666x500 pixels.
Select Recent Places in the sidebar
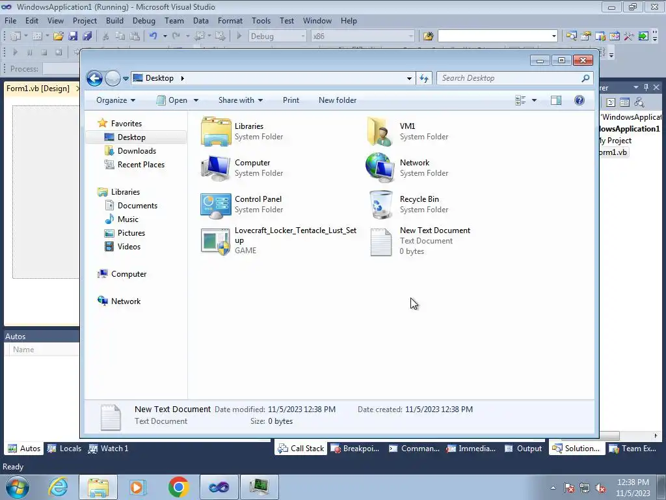(135, 165)
